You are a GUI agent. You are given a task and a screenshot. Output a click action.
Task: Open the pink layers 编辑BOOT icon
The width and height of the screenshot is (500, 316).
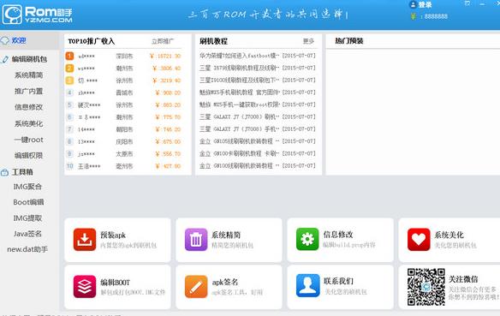[x=85, y=286]
